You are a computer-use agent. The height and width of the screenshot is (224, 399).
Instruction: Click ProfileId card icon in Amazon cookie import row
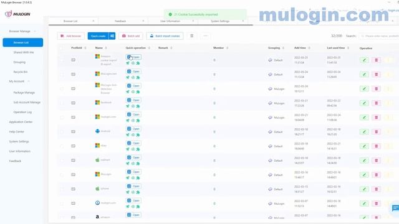point(74,60)
